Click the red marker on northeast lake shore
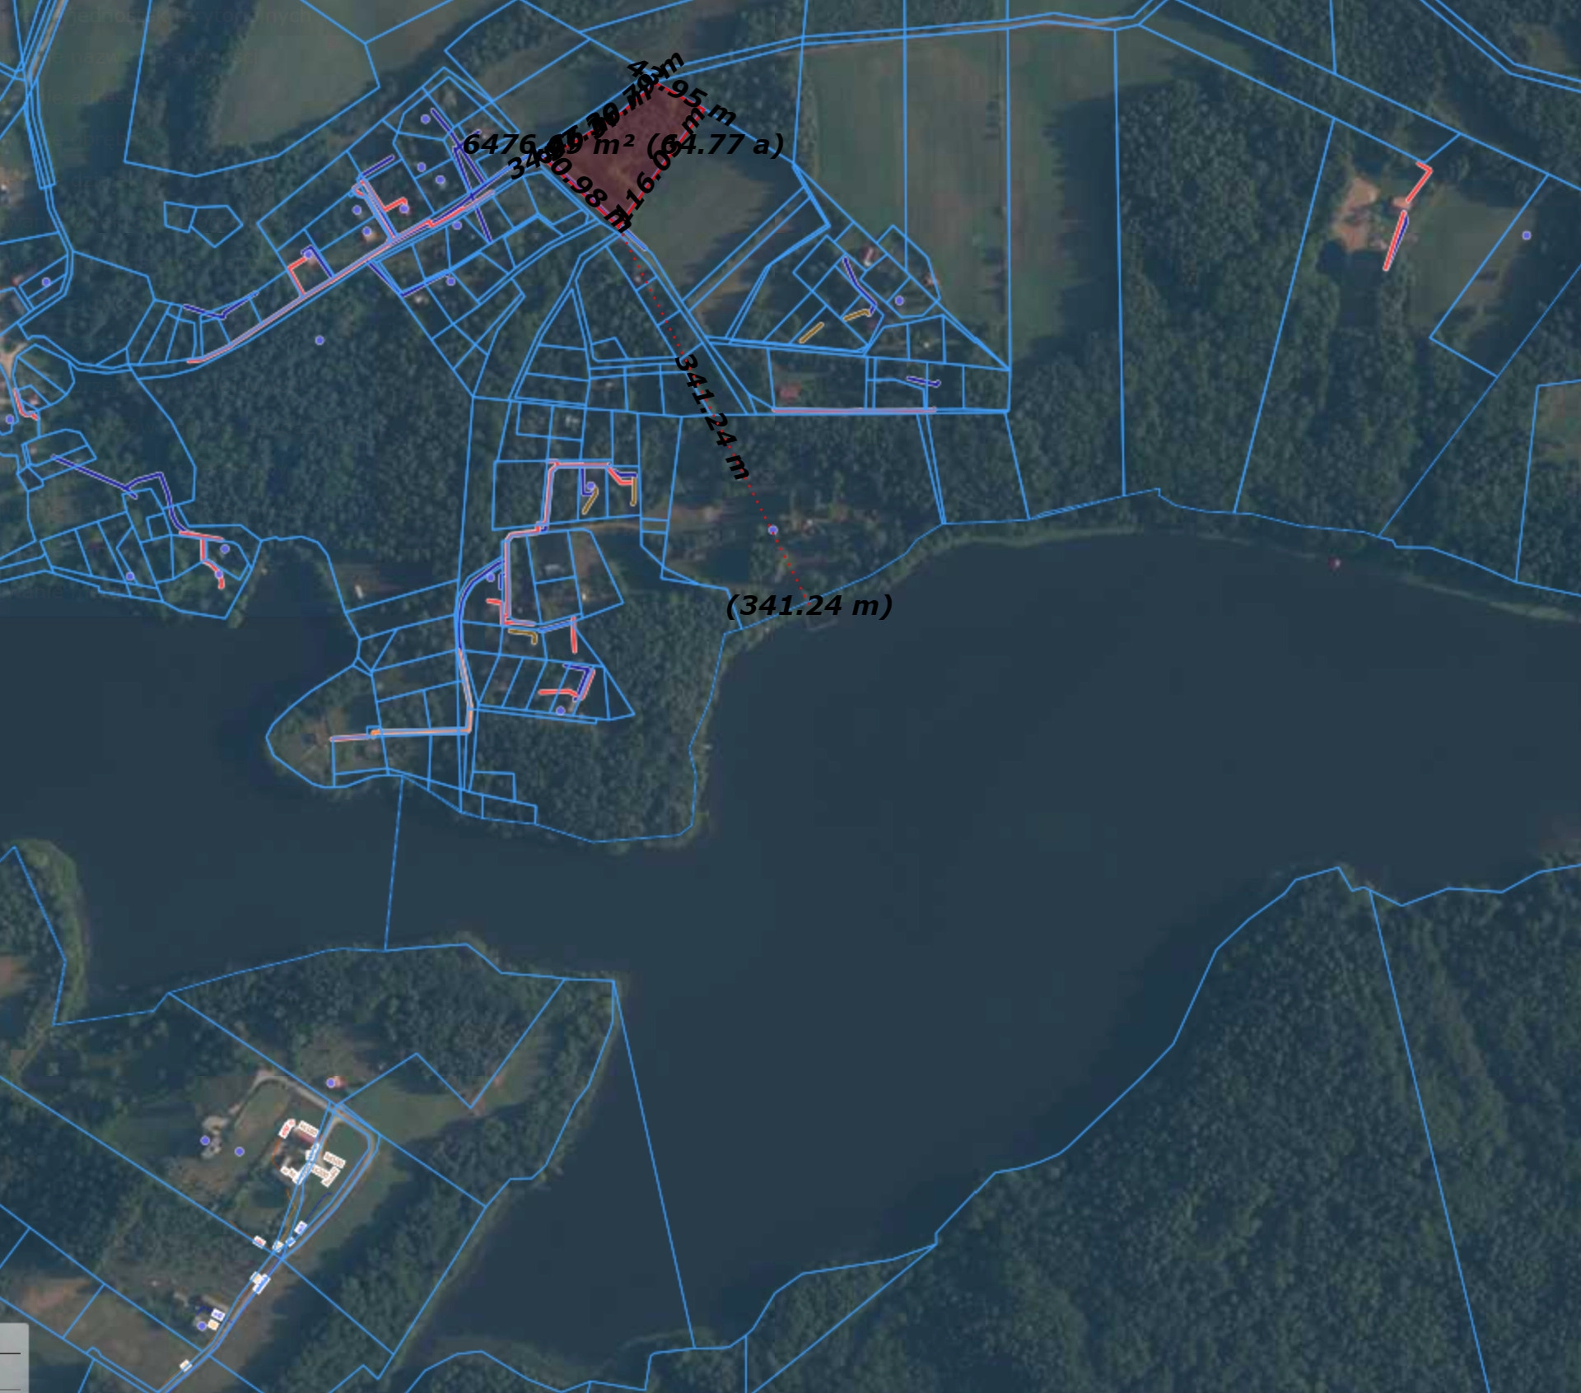This screenshot has width=1581, height=1393. [x=1335, y=563]
